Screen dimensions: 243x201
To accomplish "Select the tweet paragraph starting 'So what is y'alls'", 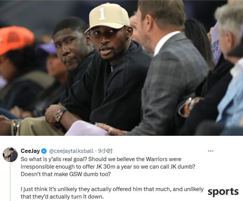I will (x=108, y=167).
